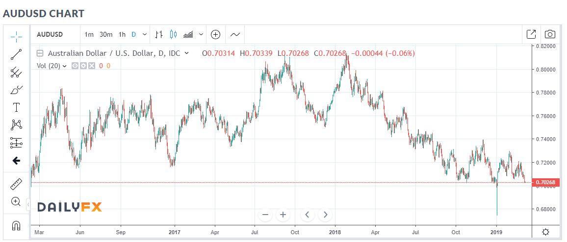Click the 2017 label on time axis

[x=174, y=232]
